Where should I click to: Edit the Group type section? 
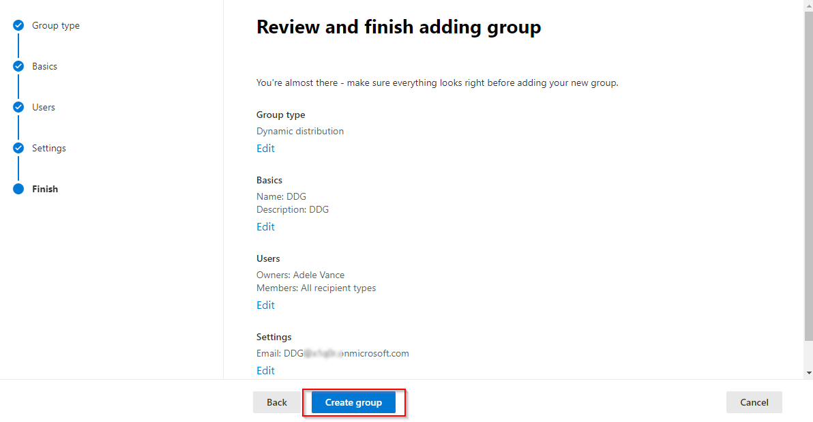coord(265,149)
